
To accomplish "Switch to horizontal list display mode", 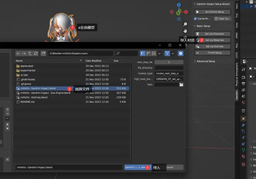I will click(148, 53).
